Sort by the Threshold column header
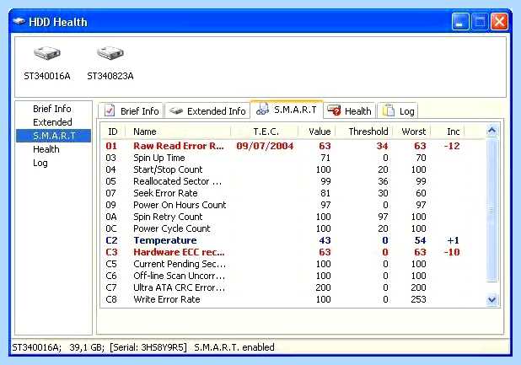Viewport: 521px width, 365px height. click(364, 132)
